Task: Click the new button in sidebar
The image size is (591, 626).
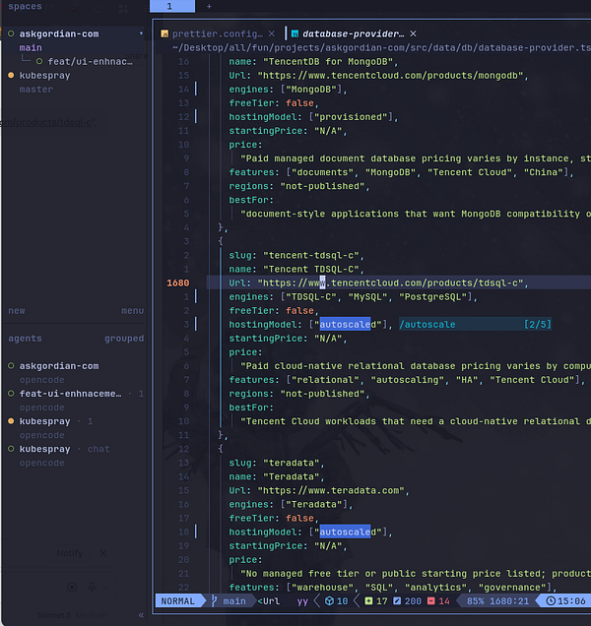Action: 17,311
